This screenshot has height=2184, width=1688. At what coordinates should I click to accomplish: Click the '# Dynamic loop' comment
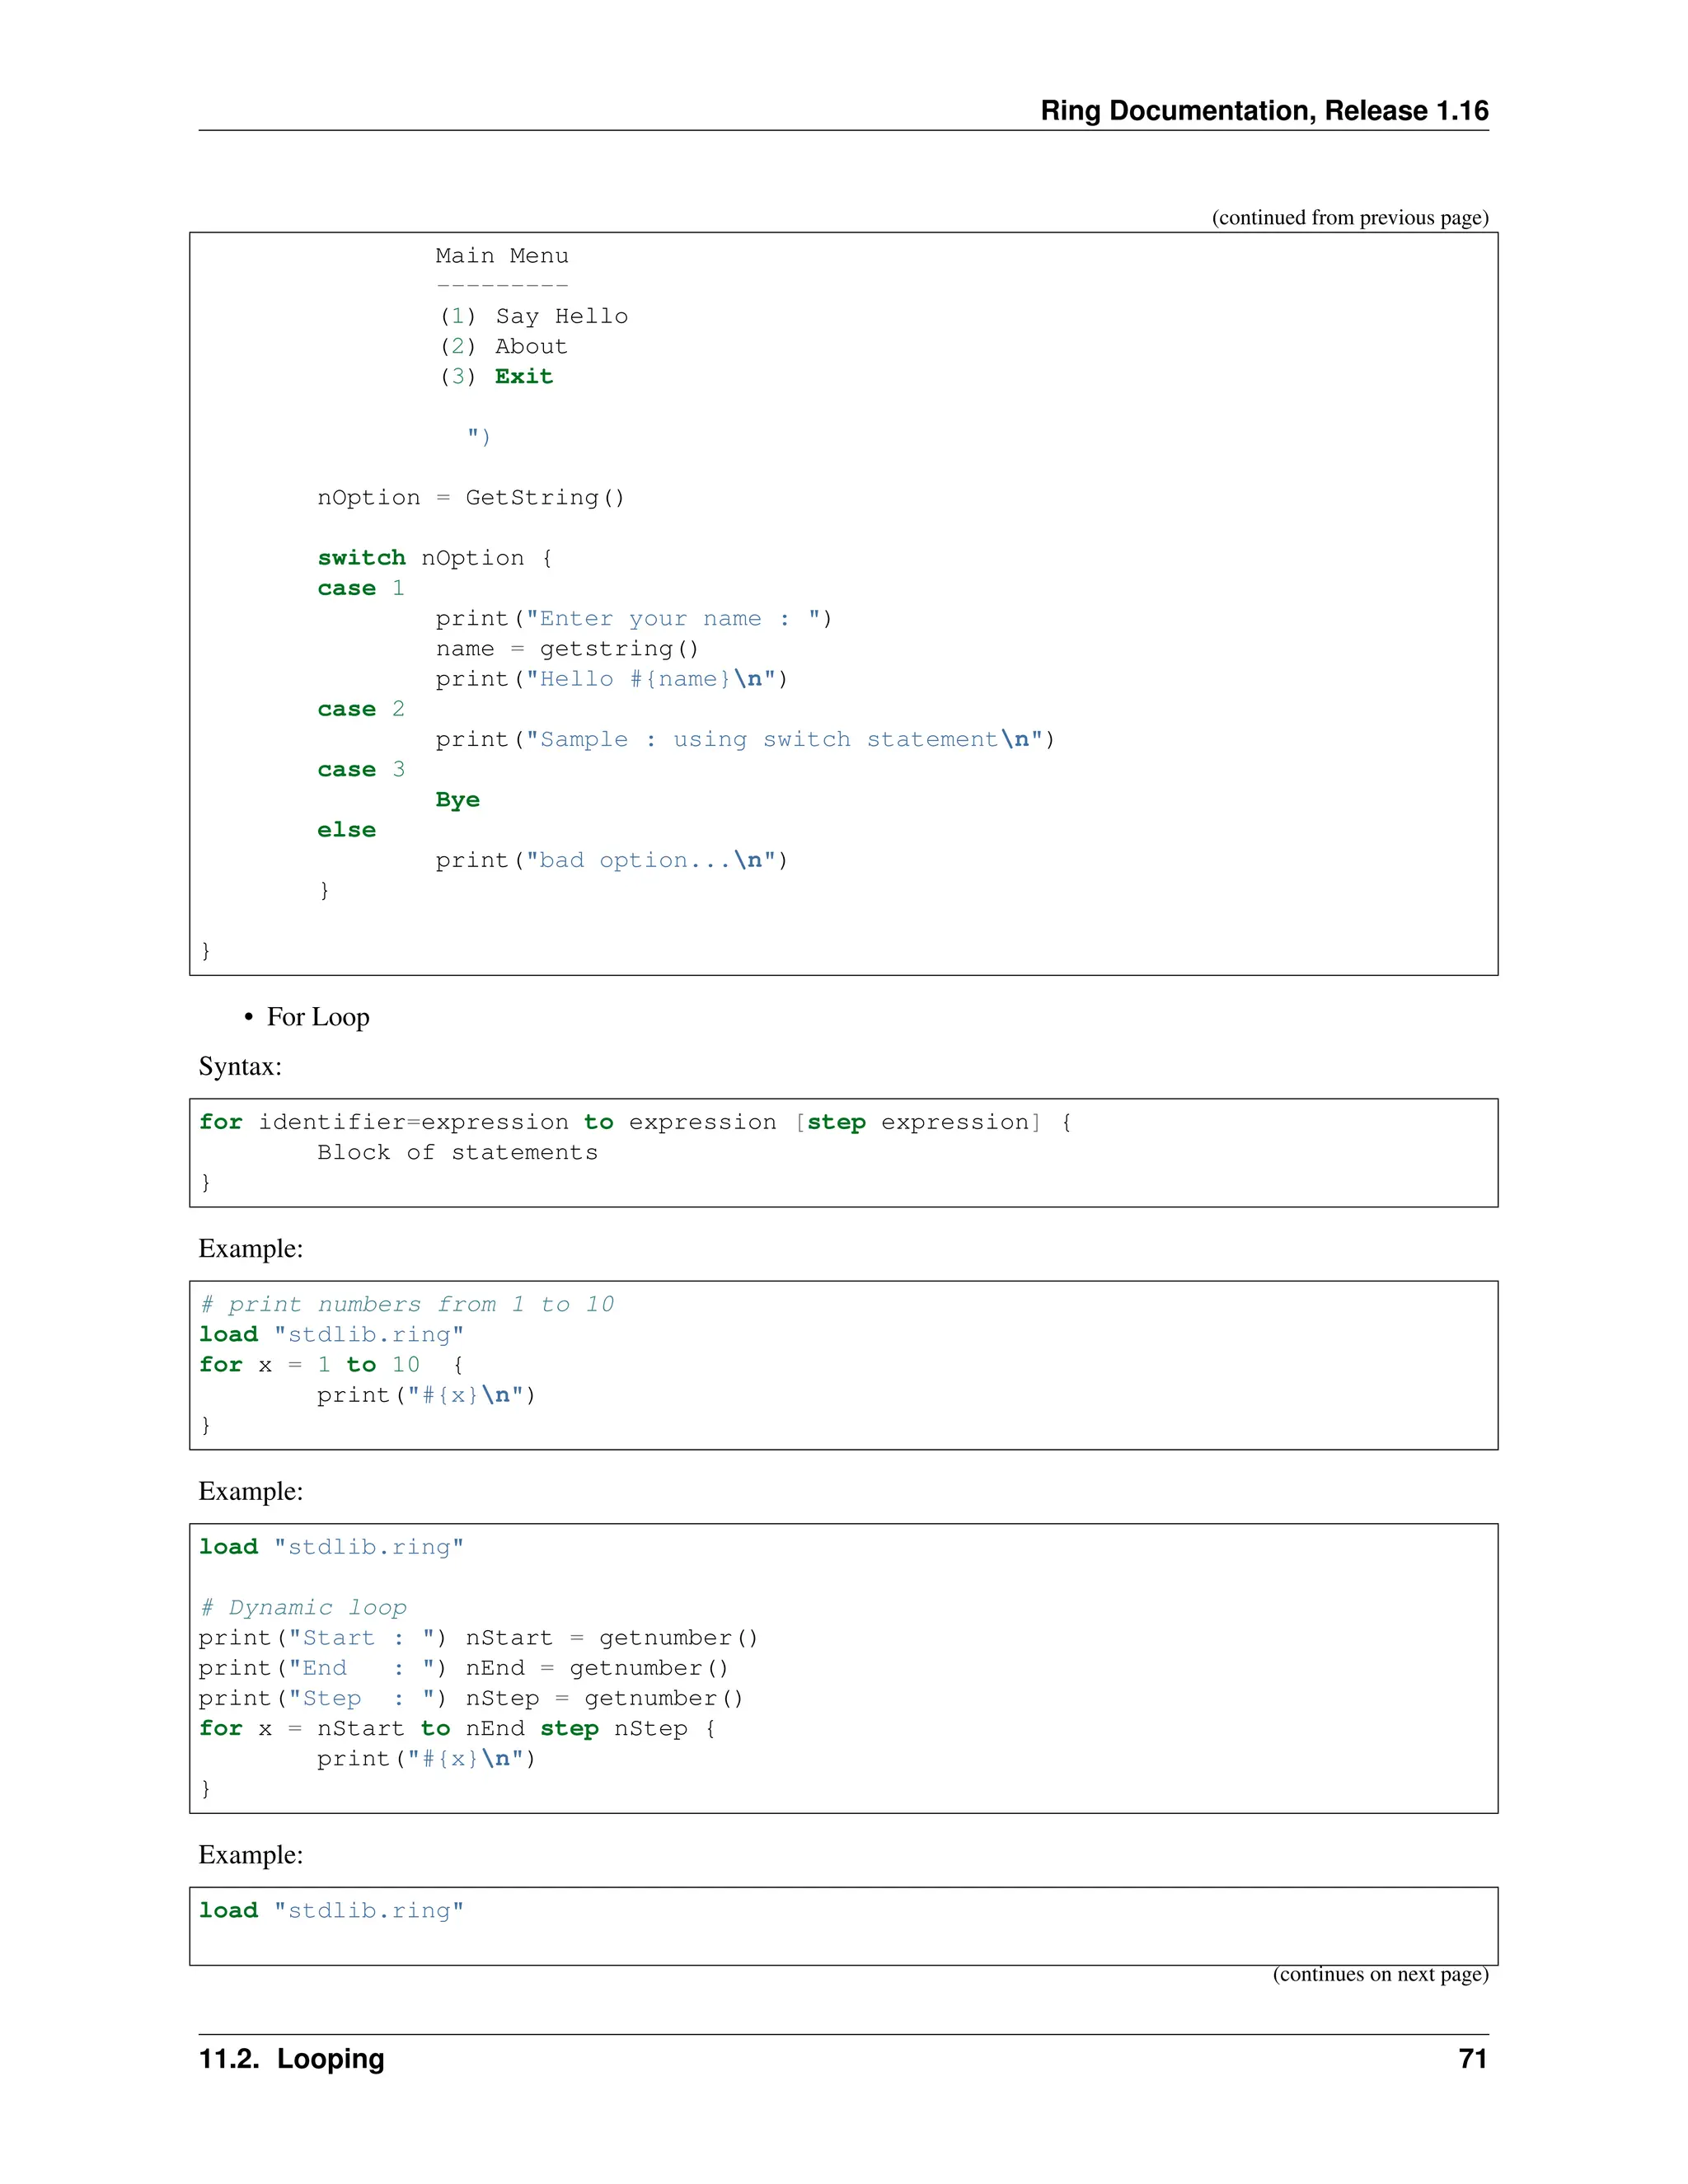303,1607
